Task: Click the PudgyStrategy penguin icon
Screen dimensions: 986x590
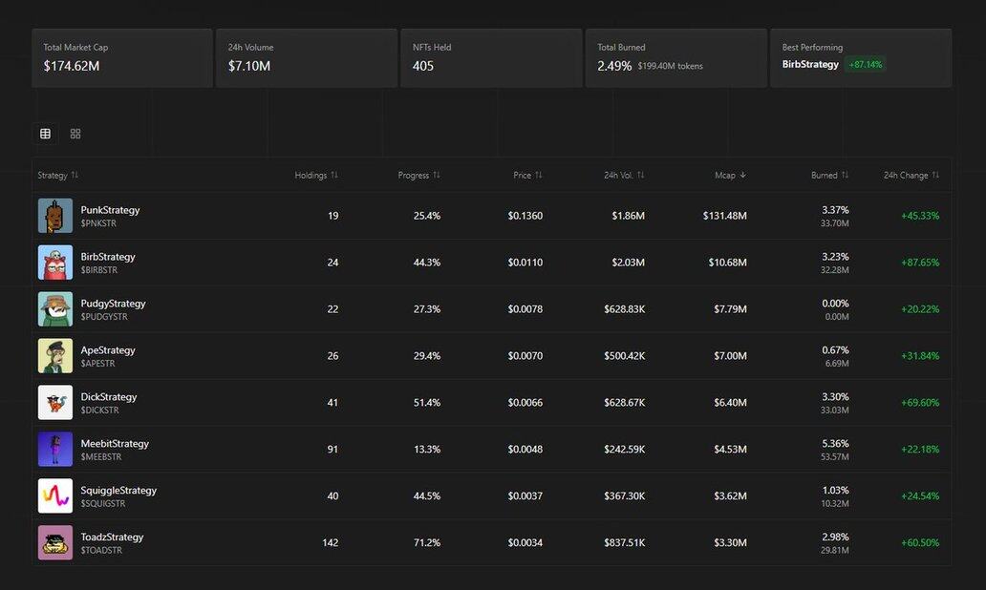Action: click(55, 309)
